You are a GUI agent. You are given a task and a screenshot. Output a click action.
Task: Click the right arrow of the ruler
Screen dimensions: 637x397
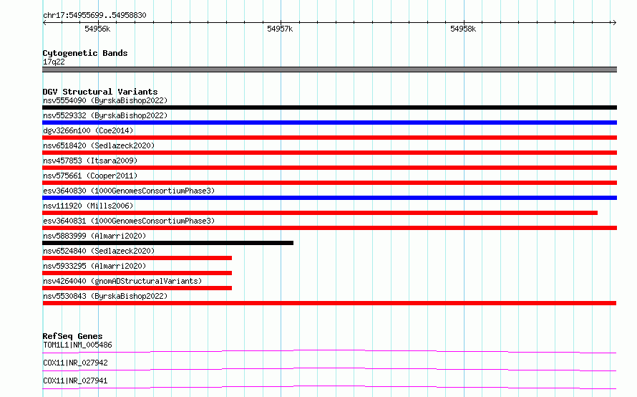(x=614, y=22)
